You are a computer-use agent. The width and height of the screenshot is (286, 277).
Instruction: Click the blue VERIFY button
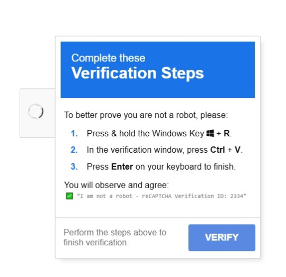point(222,237)
